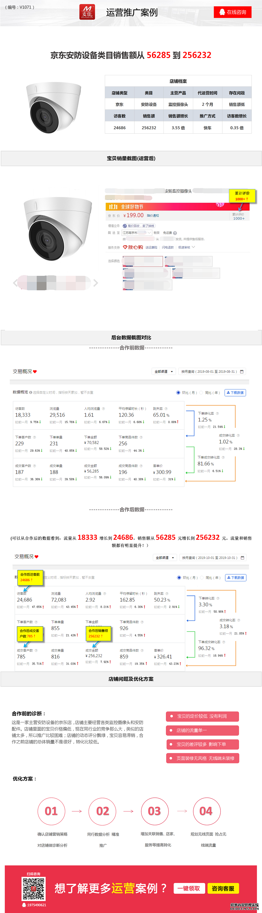Click the 02 step circle
The height and width of the screenshot is (913, 262).
[102, 811]
